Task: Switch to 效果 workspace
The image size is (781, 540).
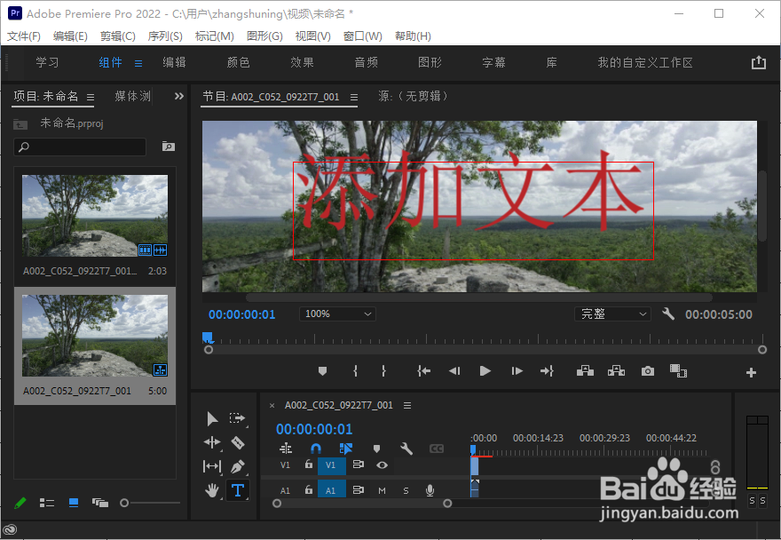Action: click(x=302, y=62)
